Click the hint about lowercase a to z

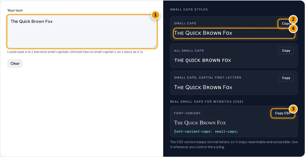75,52
